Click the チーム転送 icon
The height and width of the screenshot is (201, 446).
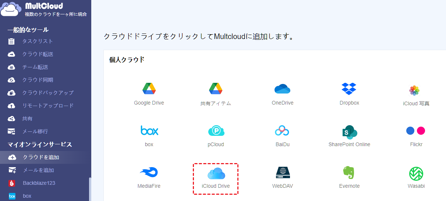pyautogui.click(x=12, y=67)
